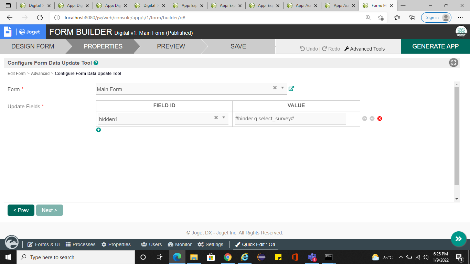The image size is (470, 264).
Task: Open Users in the admin bar
Action: click(151, 244)
